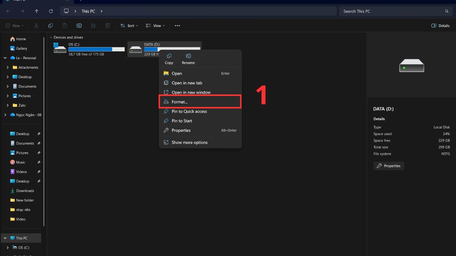Viewport: 456px width, 256px height.
Task: Click the Properties button in the details pane
Action: pyautogui.click(x=388, y=166)
